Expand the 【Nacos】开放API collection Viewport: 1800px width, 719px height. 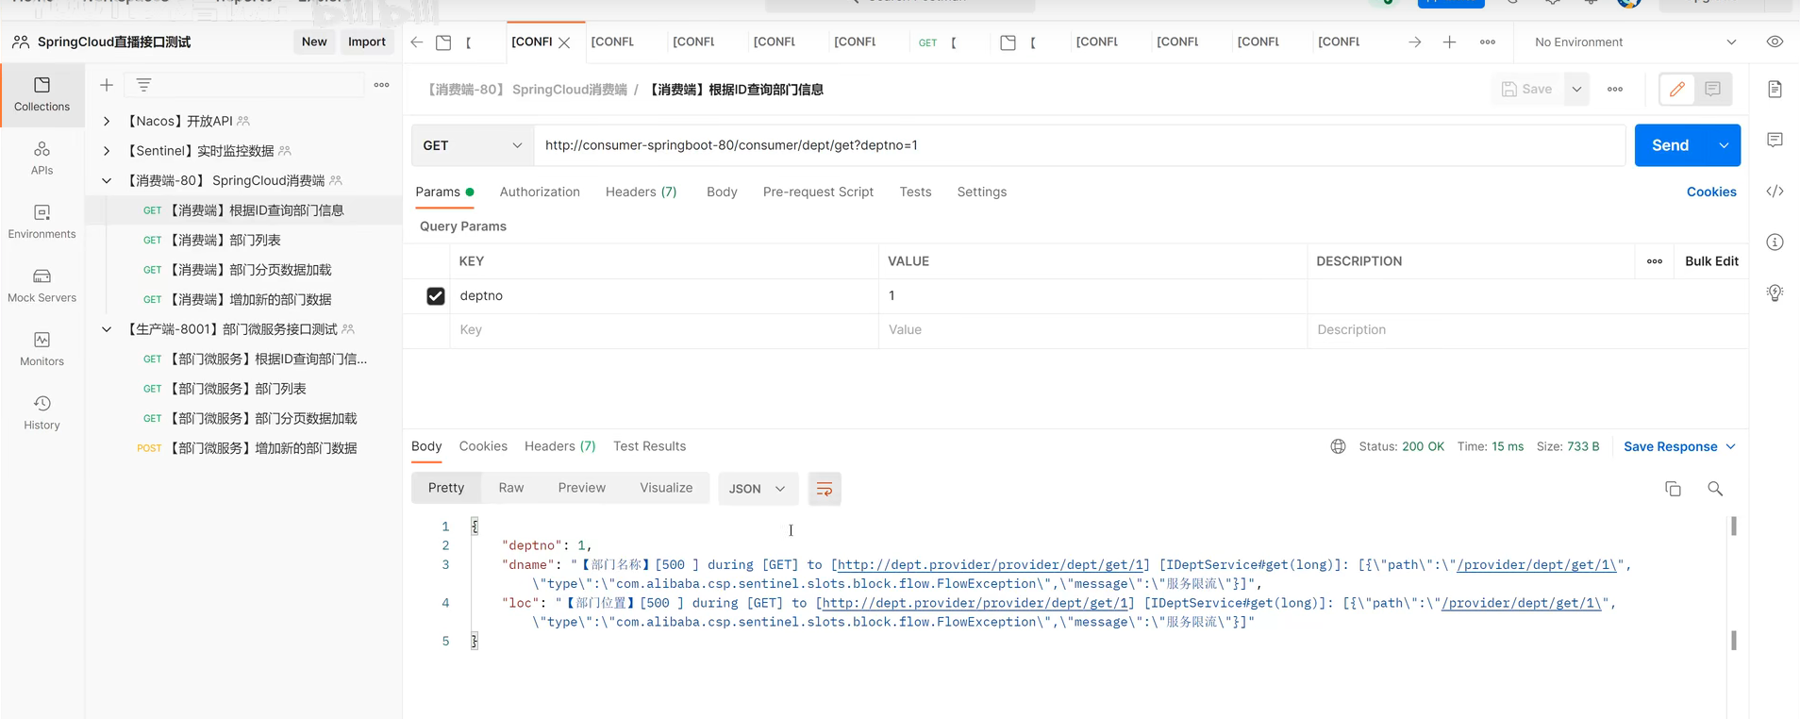click(x=107, y=121)
